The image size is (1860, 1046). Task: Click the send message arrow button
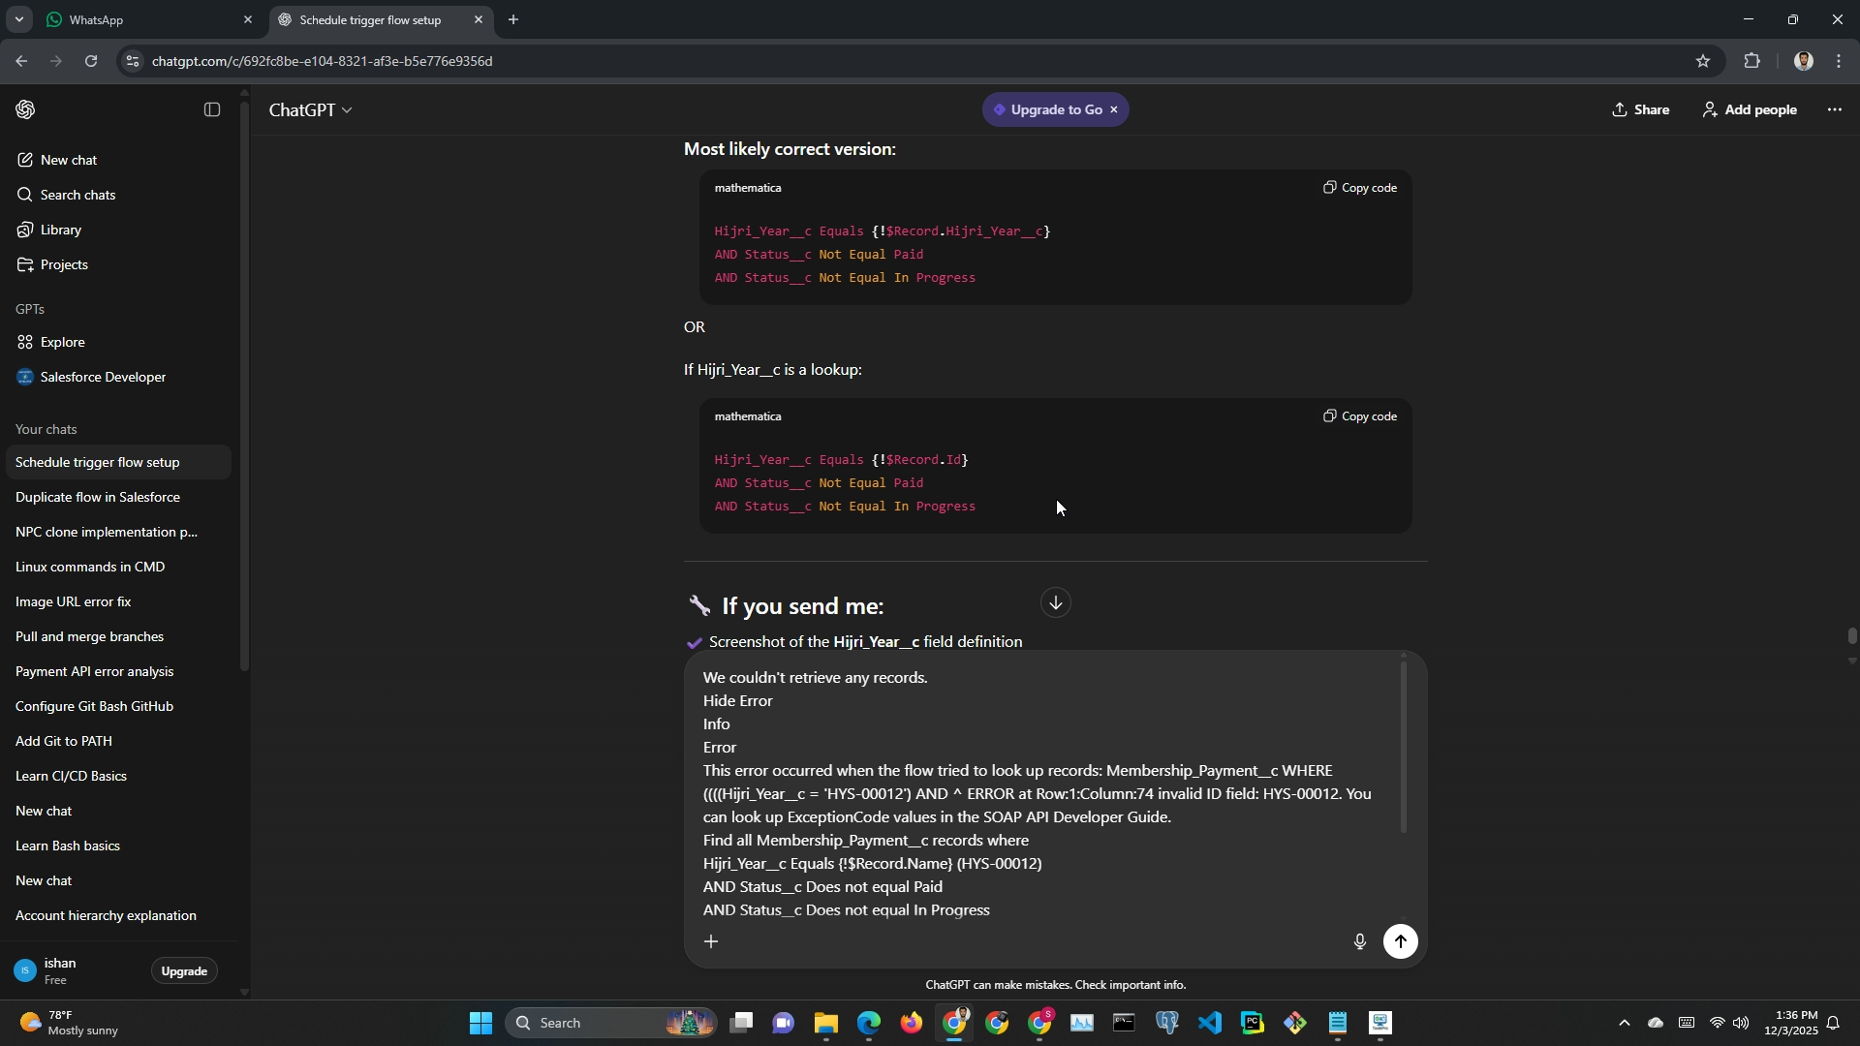point(1400,941)
